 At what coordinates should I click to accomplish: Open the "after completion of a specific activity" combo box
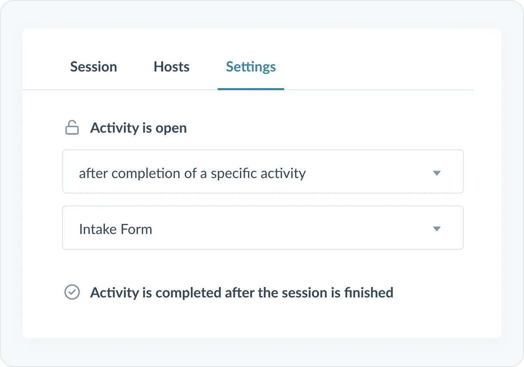(x=262, y=172)
